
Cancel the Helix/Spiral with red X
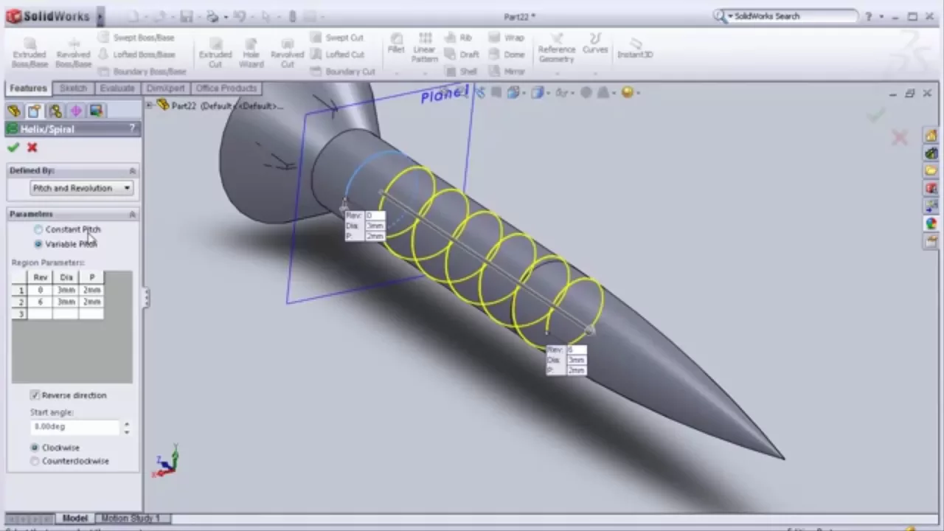pos(32,147)
